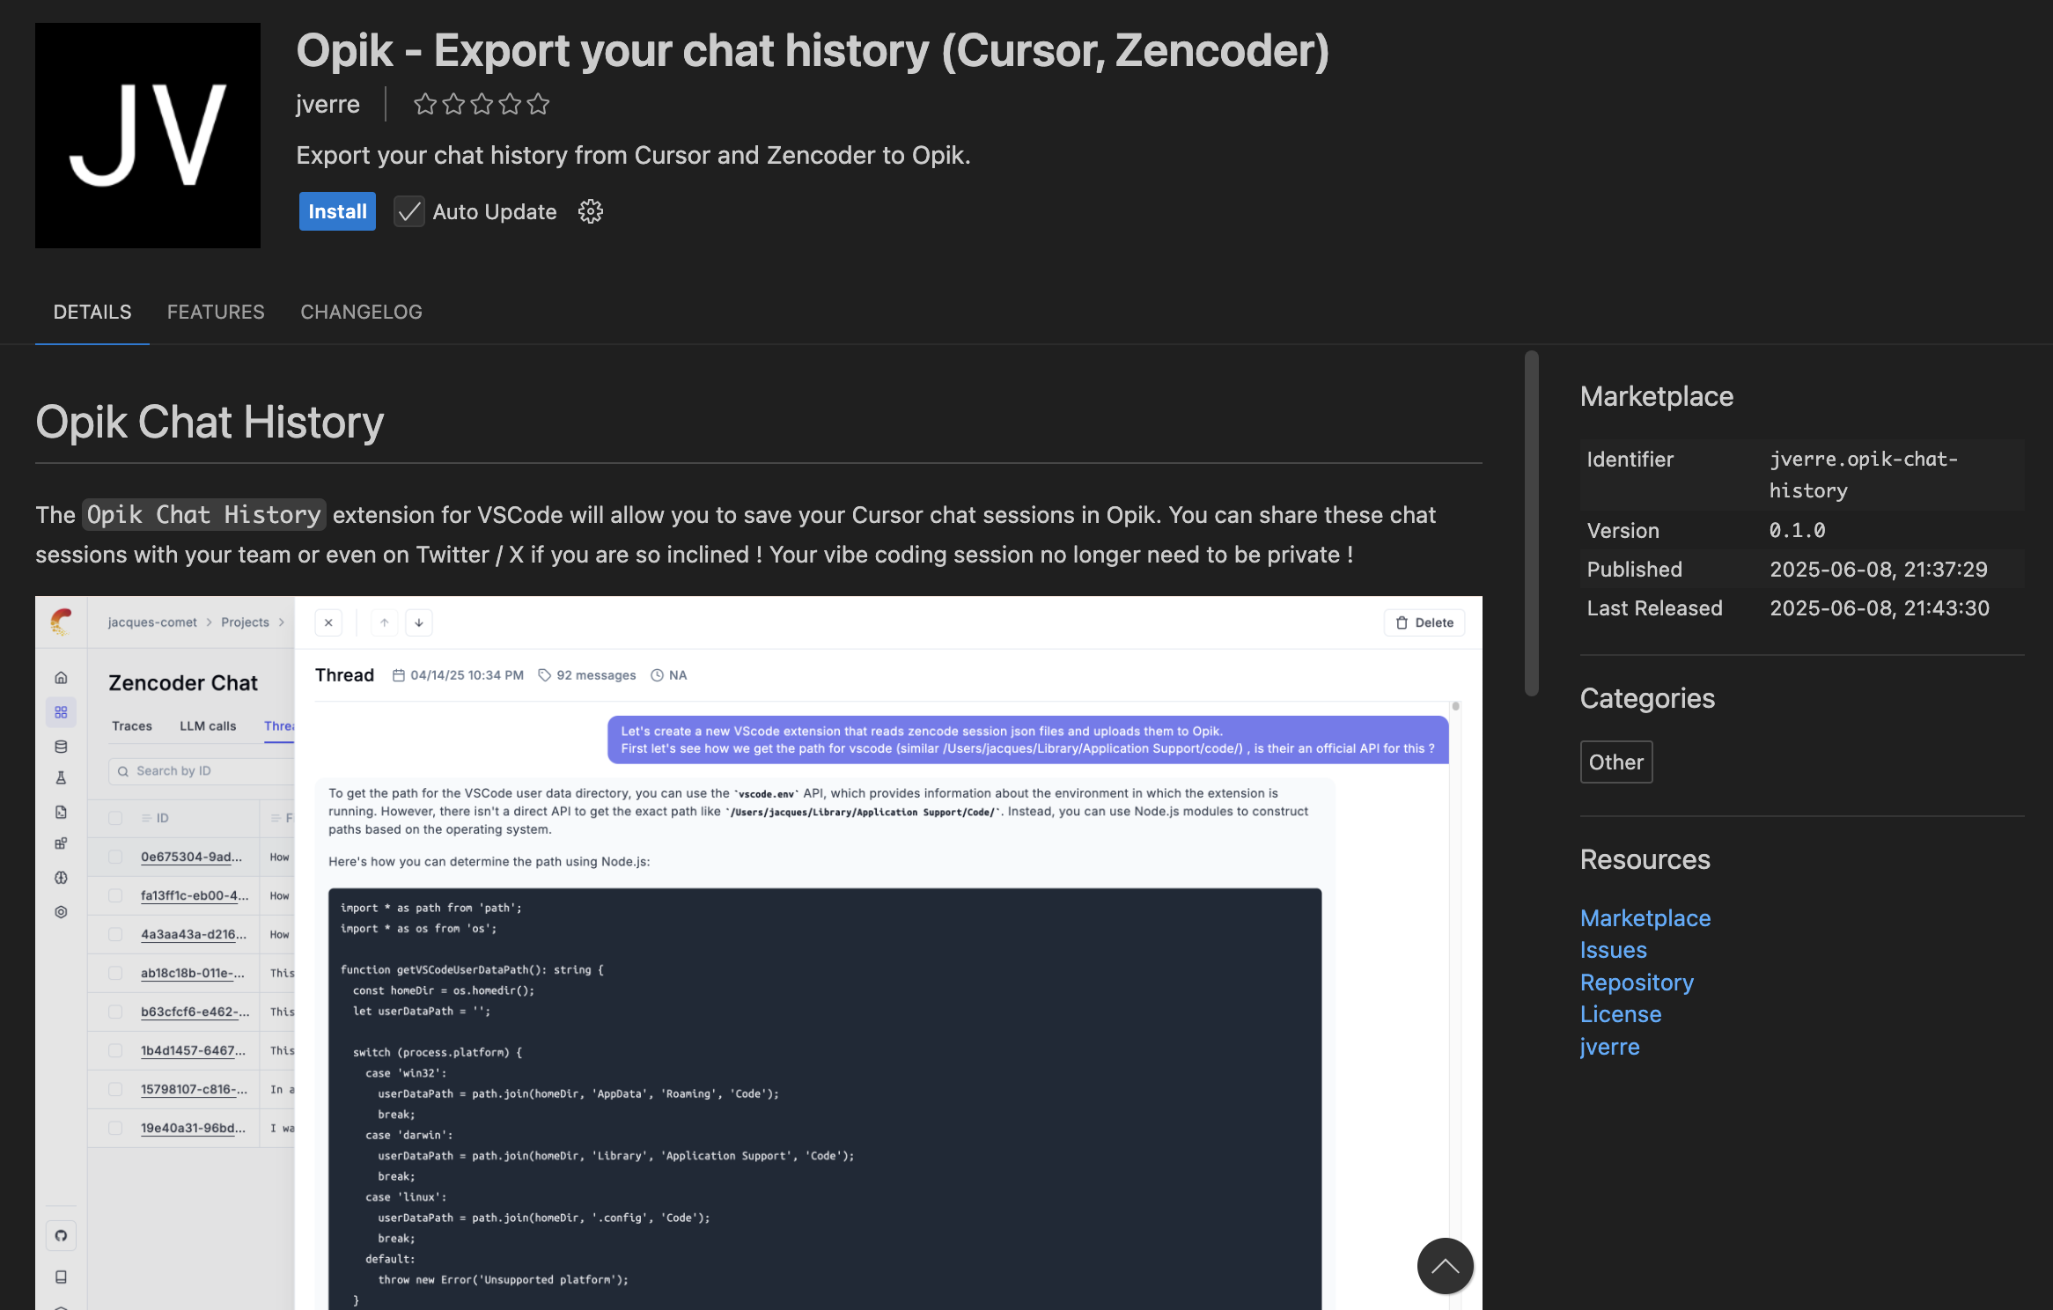Click the tag icon beside 92 messages
The width and height of the screenshot is (2053, 1310).
click(x=545, y=675)
